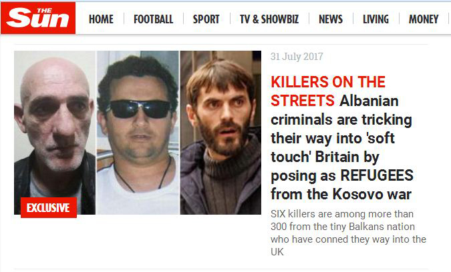Open the HOME section
Viewport: 451px width, 272px height.
101,19
